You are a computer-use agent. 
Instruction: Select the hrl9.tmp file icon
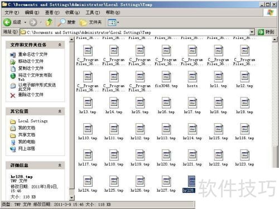(244, 103)
